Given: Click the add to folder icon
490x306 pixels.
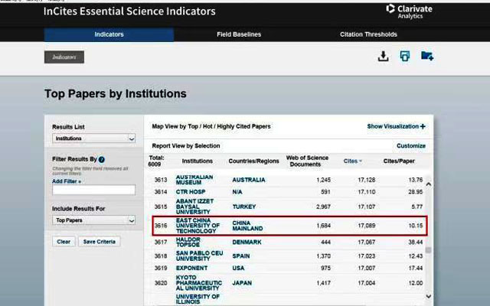Looking at the screenshot, I should 427,56.
